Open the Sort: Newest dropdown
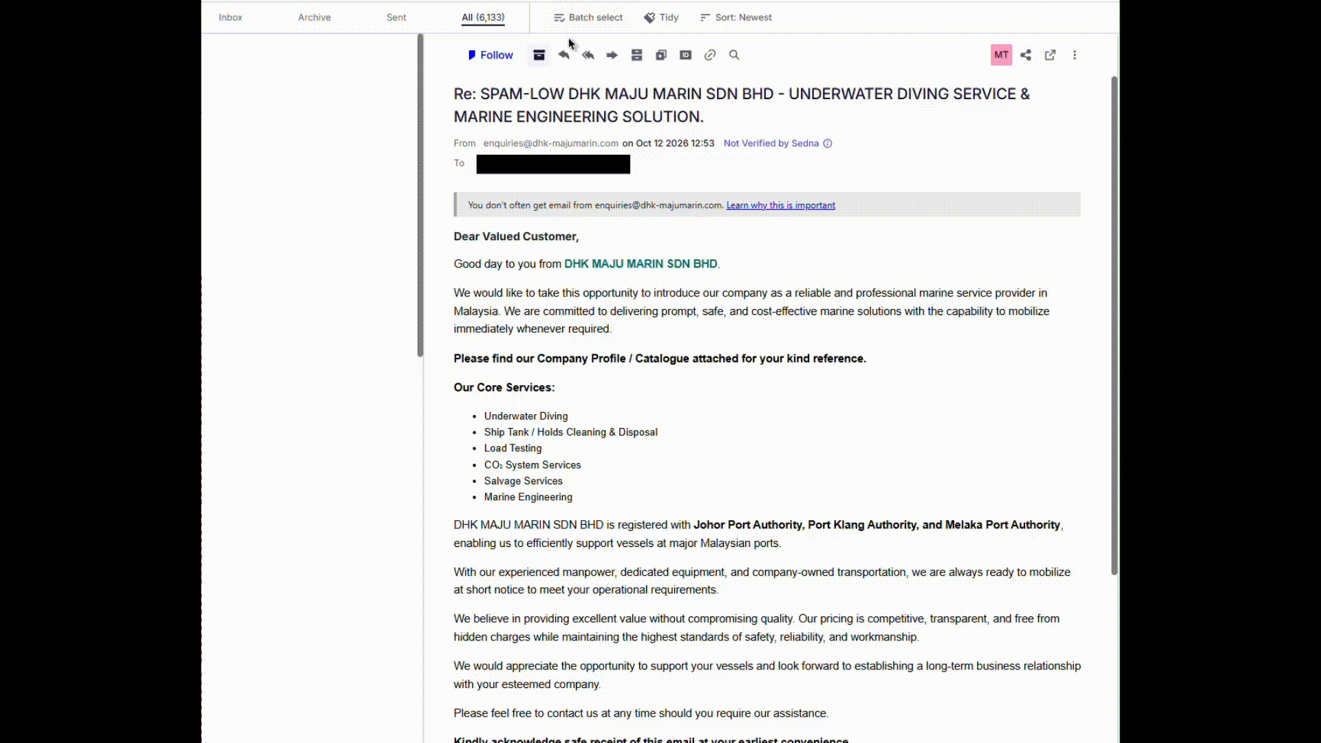Image resolution: width=1321 pixels, height=743 pixels. (736, 17)
